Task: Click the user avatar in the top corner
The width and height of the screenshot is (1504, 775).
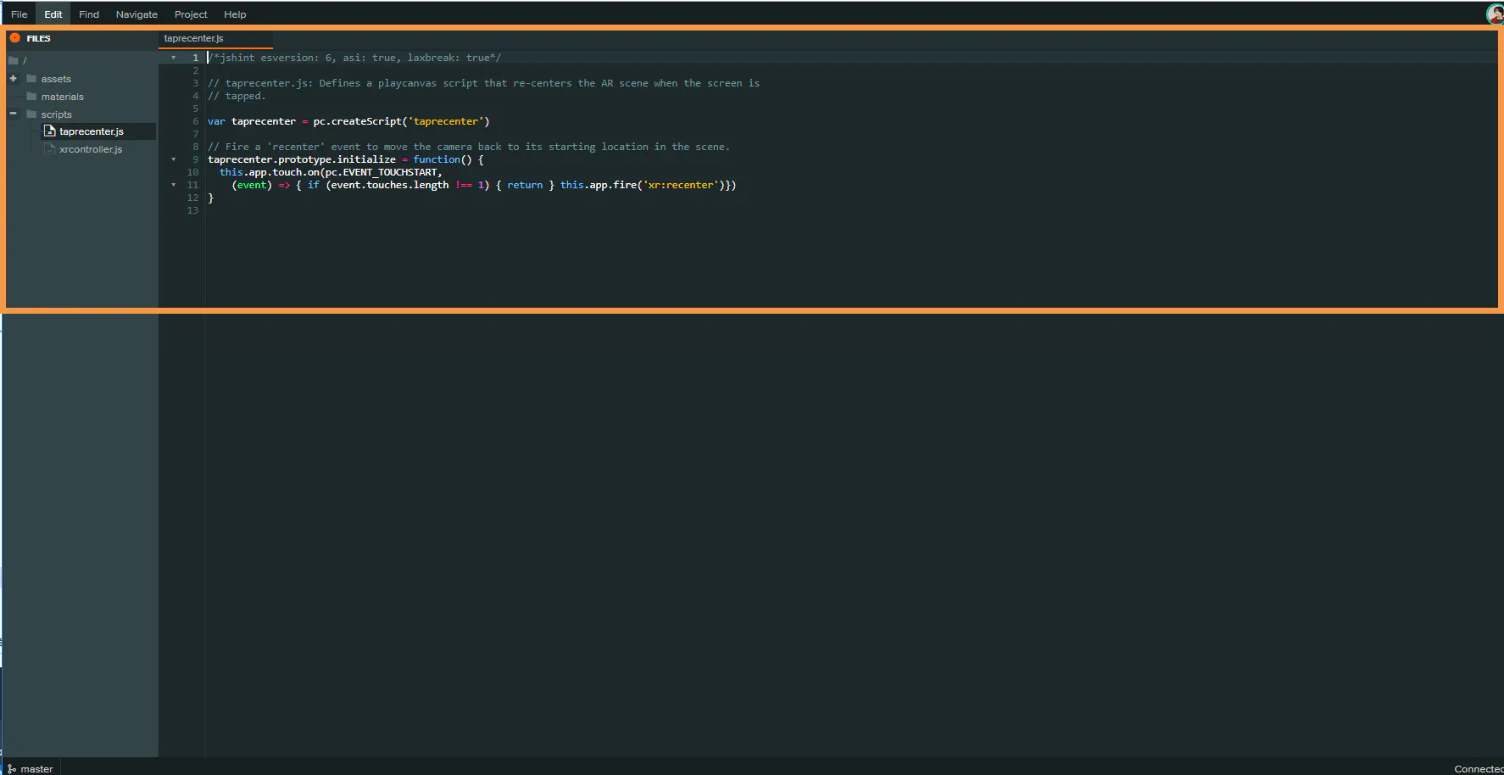Action: pos(1496,14)
